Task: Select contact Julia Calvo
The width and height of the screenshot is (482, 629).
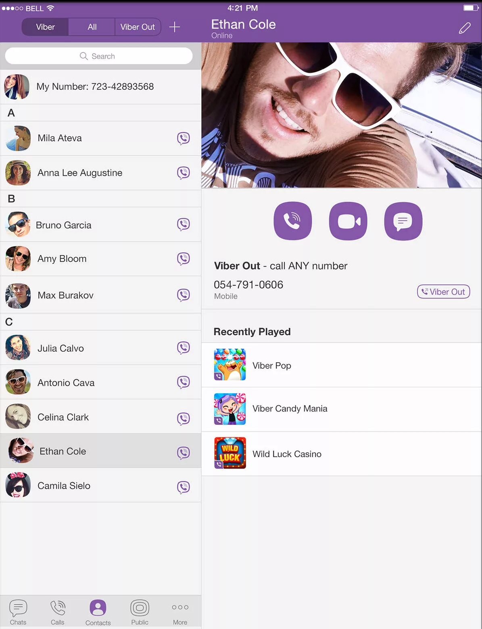Action: pos(101,348)
